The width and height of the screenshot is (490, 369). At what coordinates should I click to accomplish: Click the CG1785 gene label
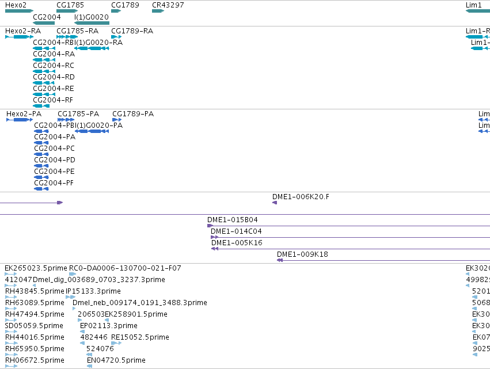[70, 5]
